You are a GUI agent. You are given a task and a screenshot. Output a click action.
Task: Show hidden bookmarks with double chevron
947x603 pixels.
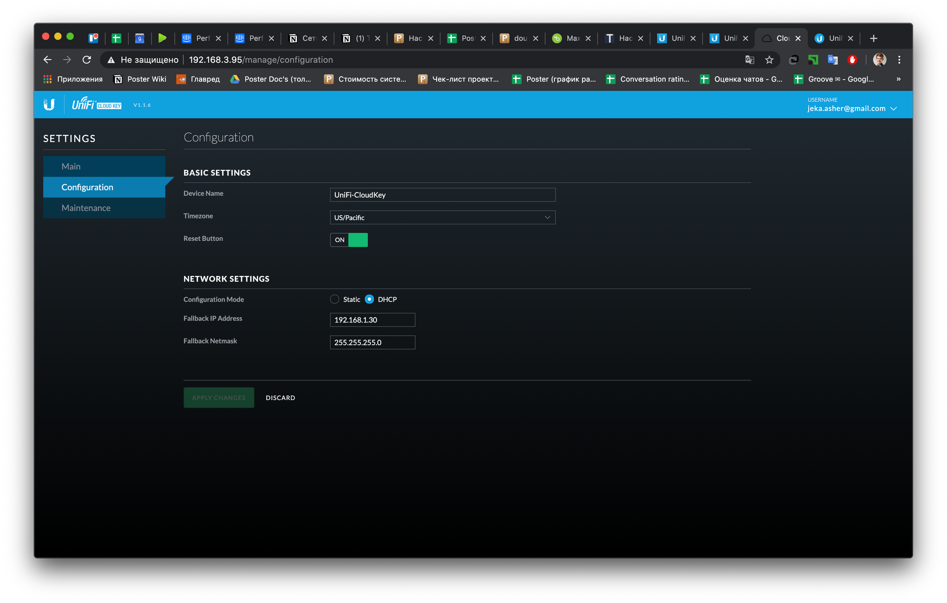tap(898, 79)
